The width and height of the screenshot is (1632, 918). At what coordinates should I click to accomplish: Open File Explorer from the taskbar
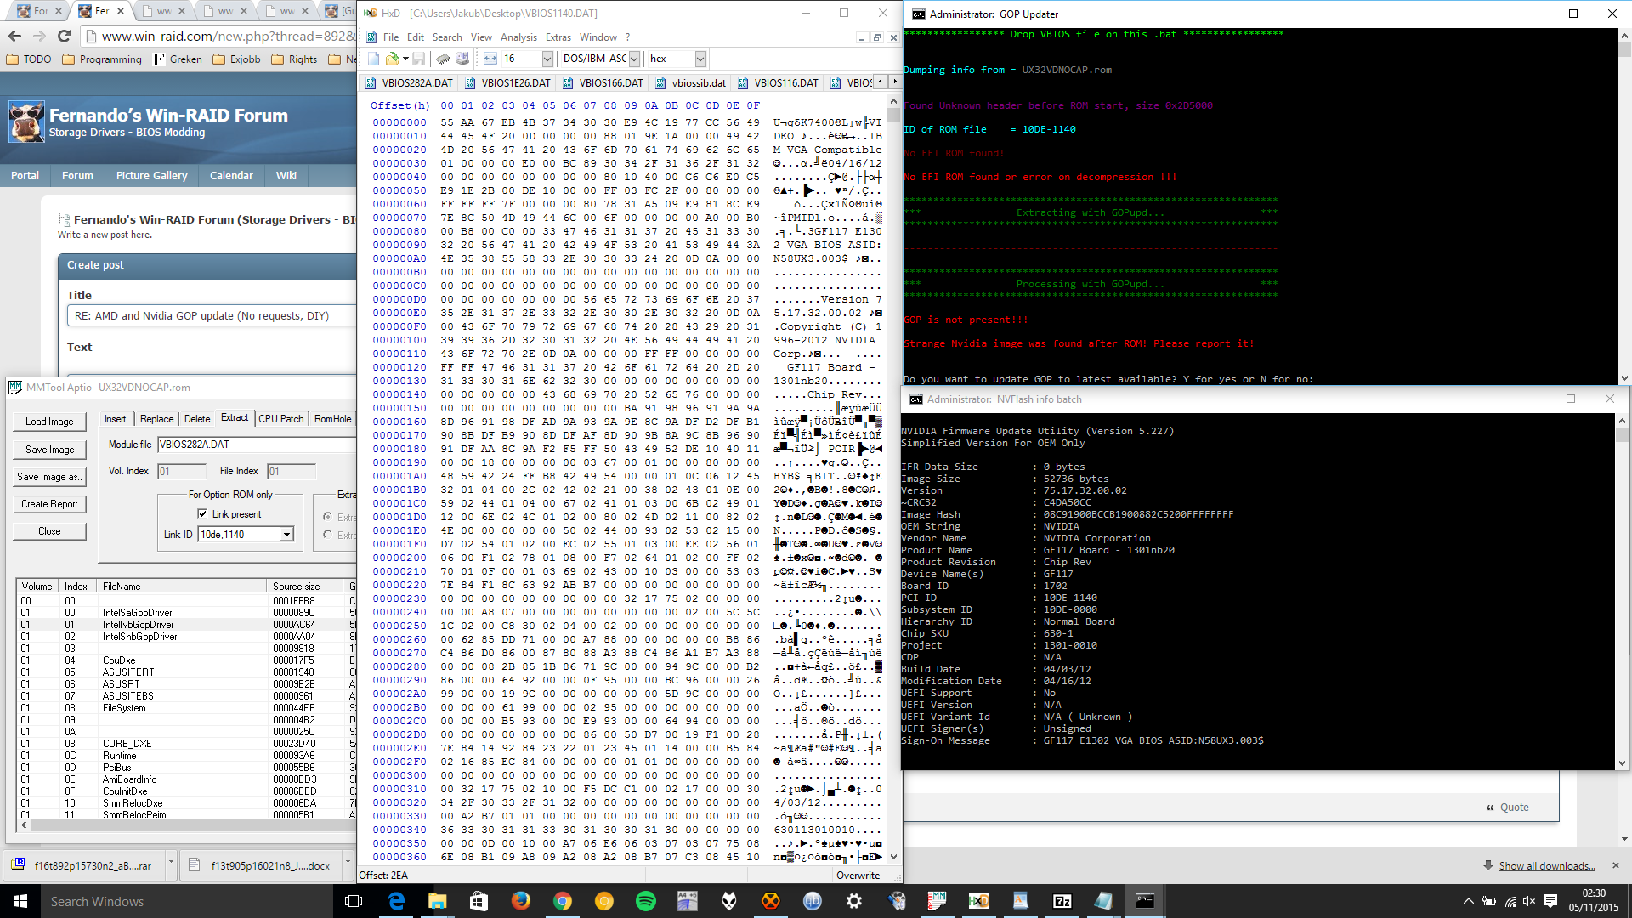(x=438, y=901)
